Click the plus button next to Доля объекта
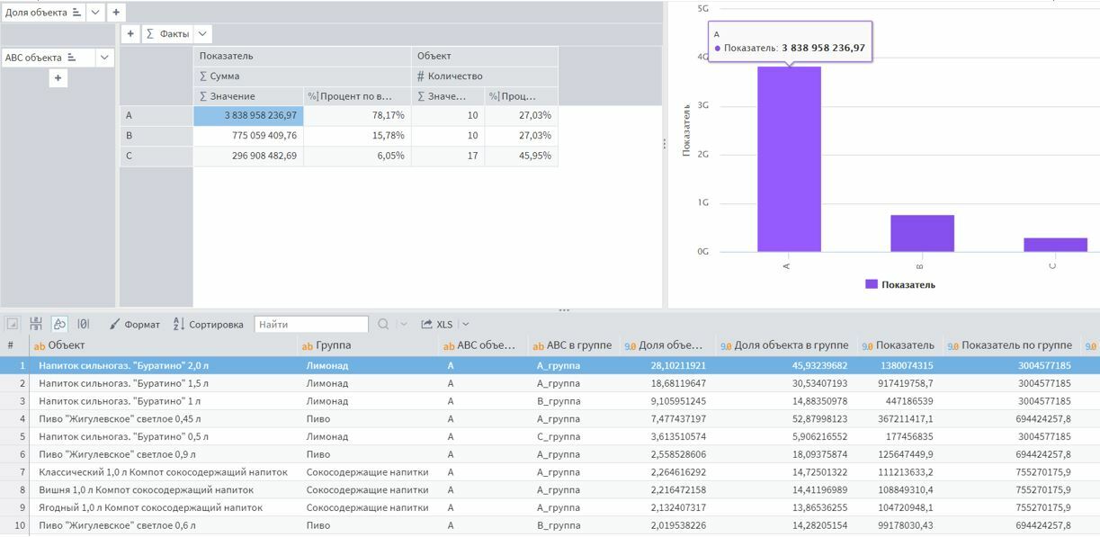This screenshot has width=1100, height=537. [x=116, y=13]
